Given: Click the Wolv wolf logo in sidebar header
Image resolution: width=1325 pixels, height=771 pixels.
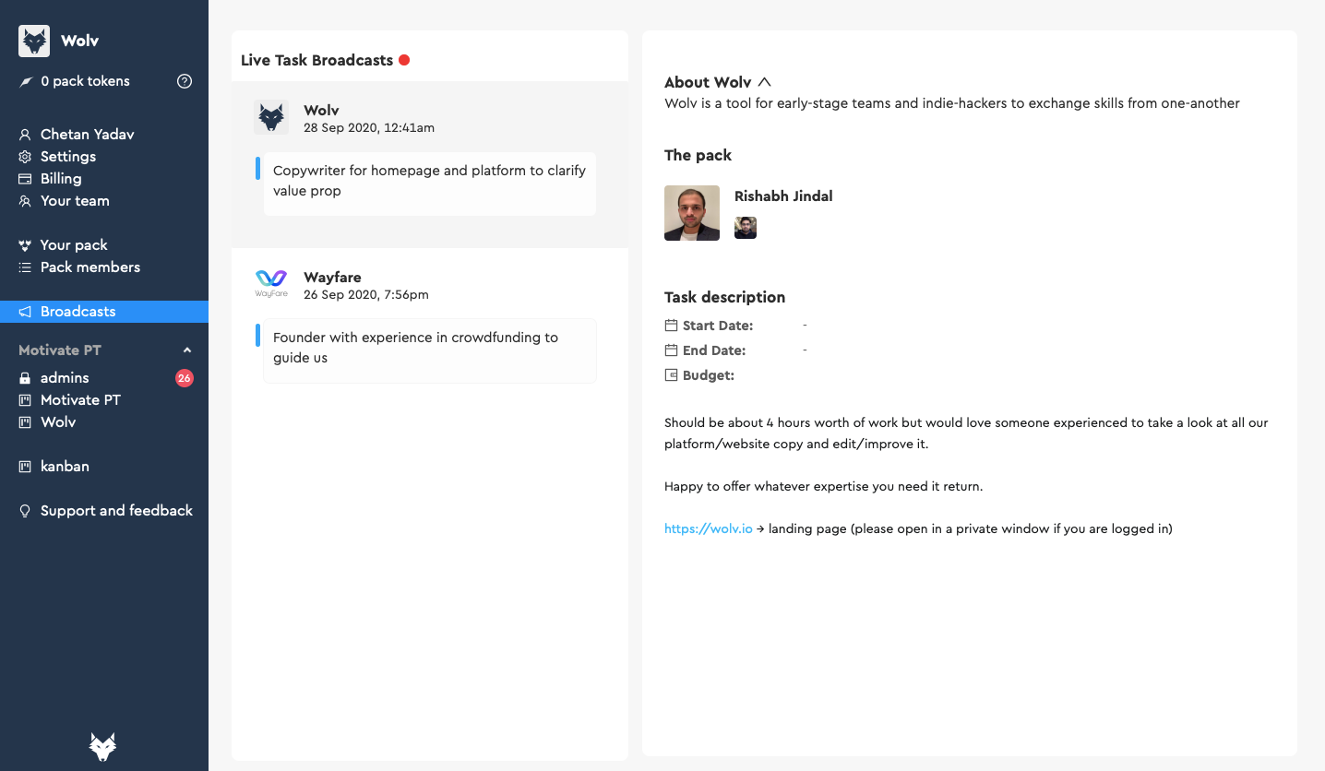Looking at the screenshot, I should coord(34,41).
